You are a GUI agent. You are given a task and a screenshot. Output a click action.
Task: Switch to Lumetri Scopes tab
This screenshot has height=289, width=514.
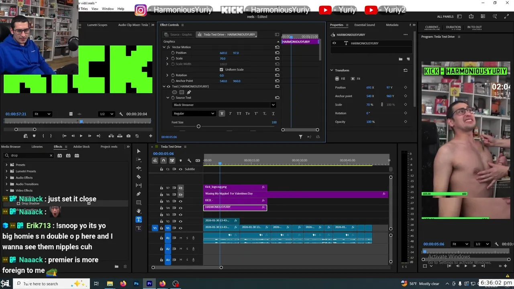pyautogui.click(x=97, y=25)
